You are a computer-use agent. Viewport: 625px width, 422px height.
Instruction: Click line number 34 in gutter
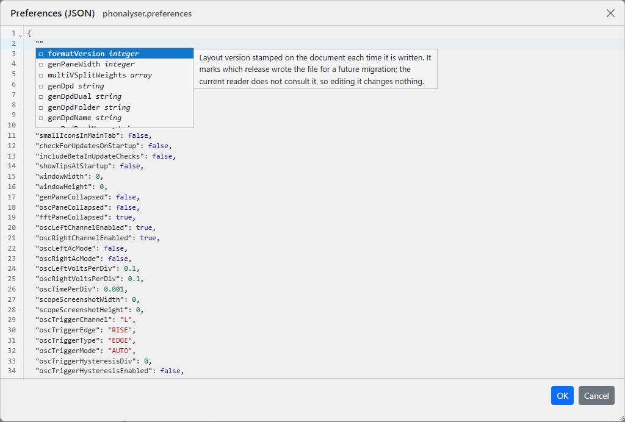click(12, 371)
